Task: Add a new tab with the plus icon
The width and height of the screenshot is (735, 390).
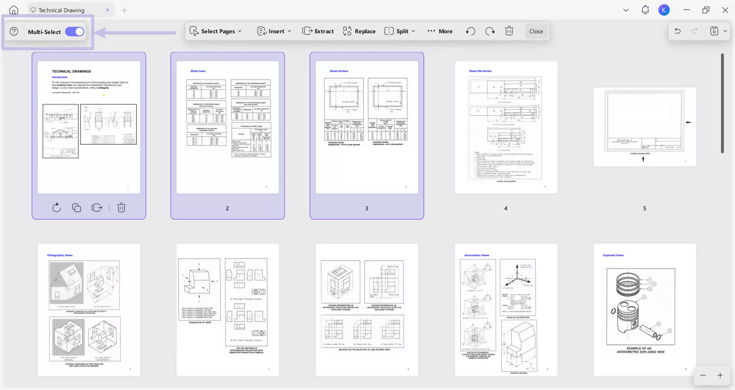Action: coord(124,10)
